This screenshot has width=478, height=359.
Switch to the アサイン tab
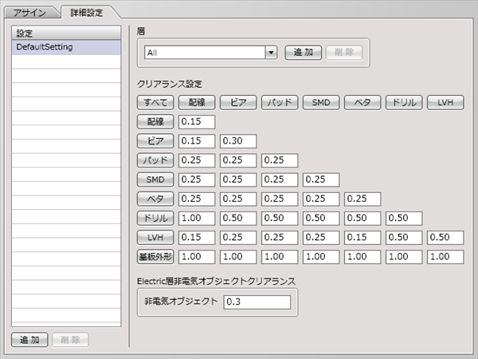[29, 13]
